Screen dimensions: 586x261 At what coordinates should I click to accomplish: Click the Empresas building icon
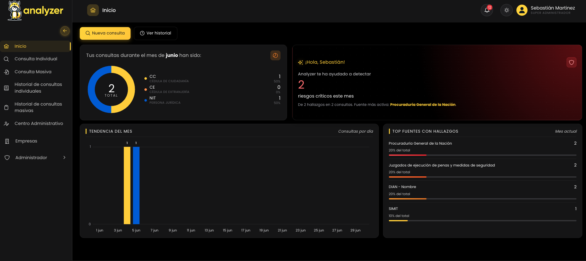tap(7, 141)
